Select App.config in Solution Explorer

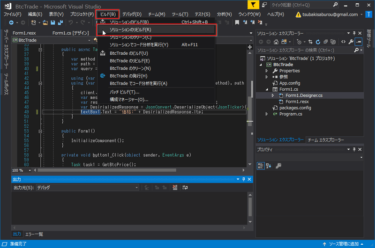(289, 83)
